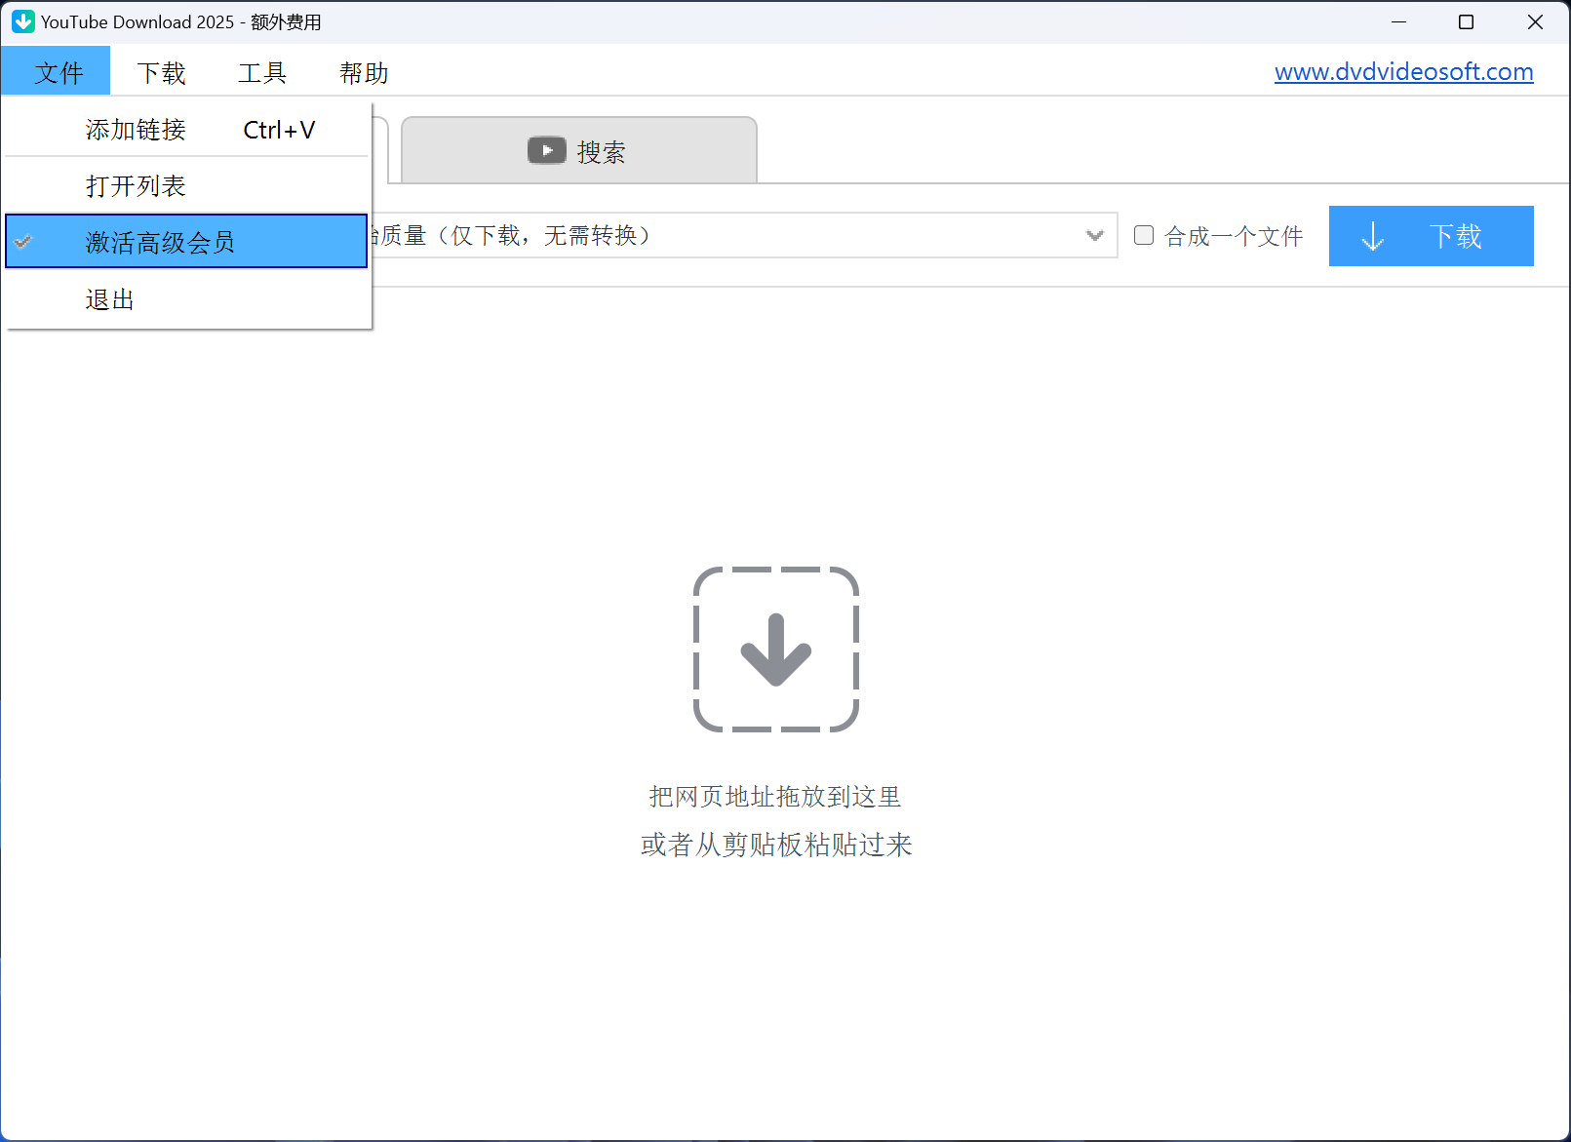Click the YouTube play icon on search tab
The image size is (1571, 1142).
[546, 151]
